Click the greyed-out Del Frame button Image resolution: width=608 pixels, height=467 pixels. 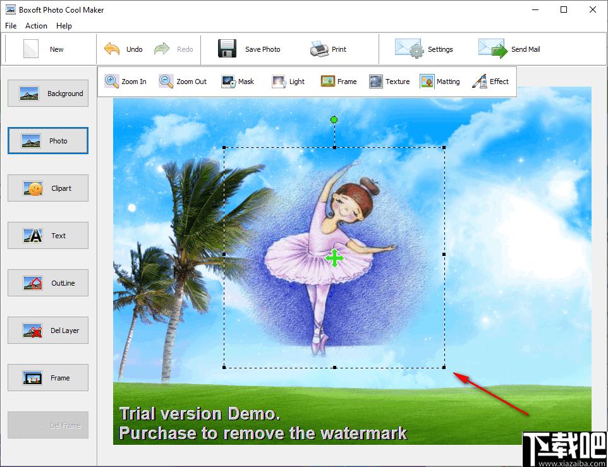(48, 425)
